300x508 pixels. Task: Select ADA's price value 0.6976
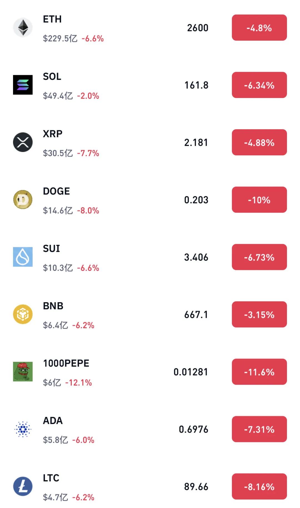tap(193, 429)
